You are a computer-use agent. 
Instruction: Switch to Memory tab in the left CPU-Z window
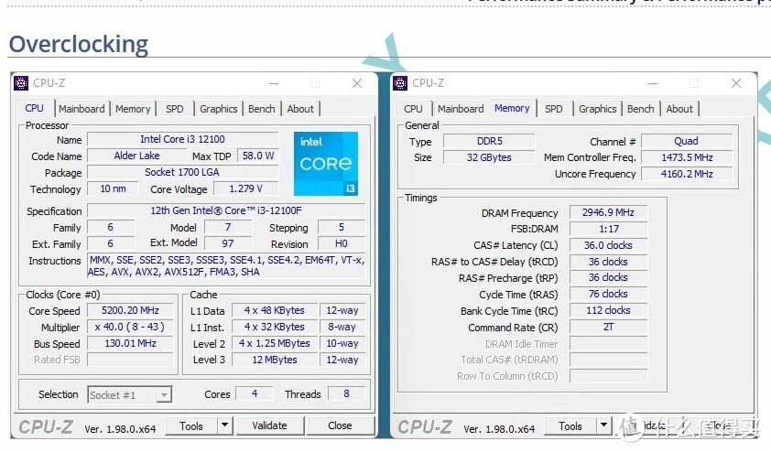[x=133, y=109]
